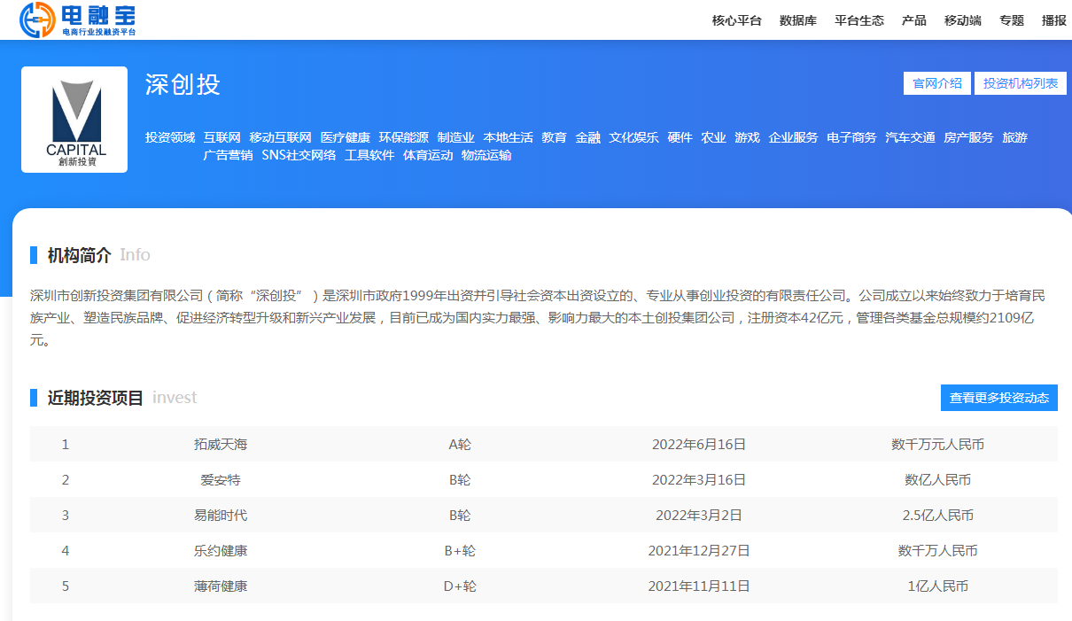Screen dimensions: 1072x621
Task: Open the 物流运输 tag
Action: 487,155
